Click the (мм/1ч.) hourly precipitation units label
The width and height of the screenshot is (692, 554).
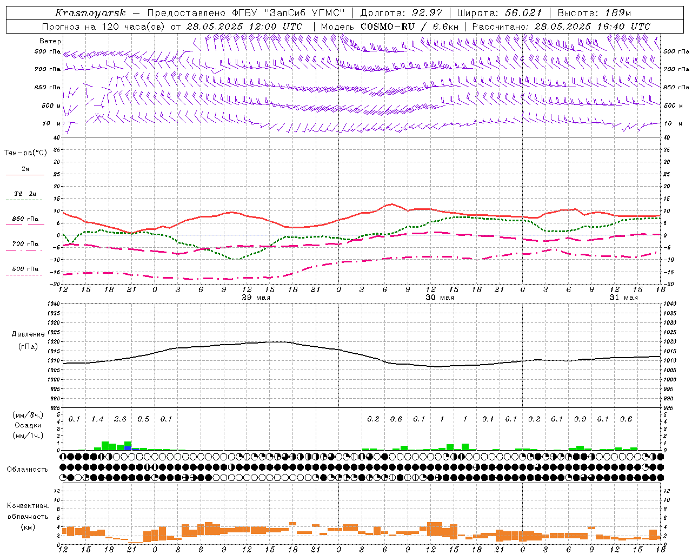coord(28,436)
